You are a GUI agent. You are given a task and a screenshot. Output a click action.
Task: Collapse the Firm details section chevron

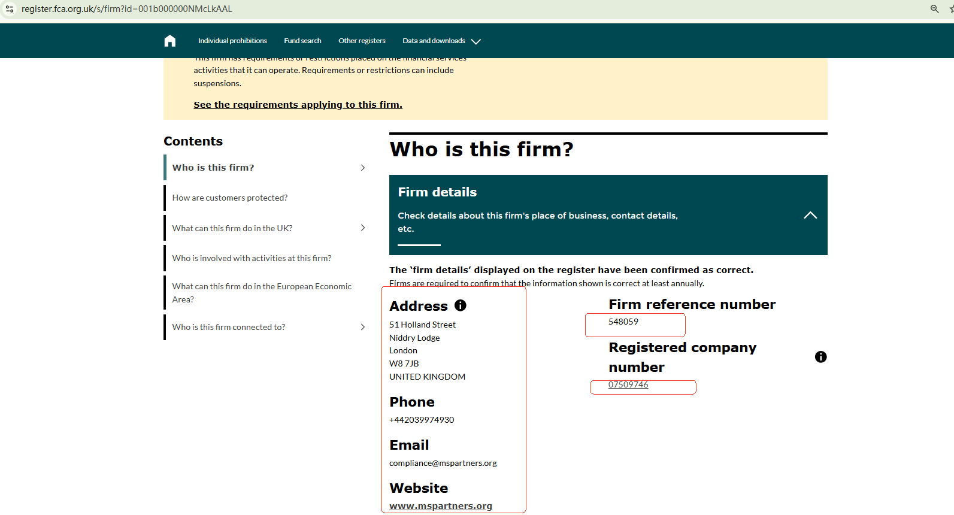point(810,215)
